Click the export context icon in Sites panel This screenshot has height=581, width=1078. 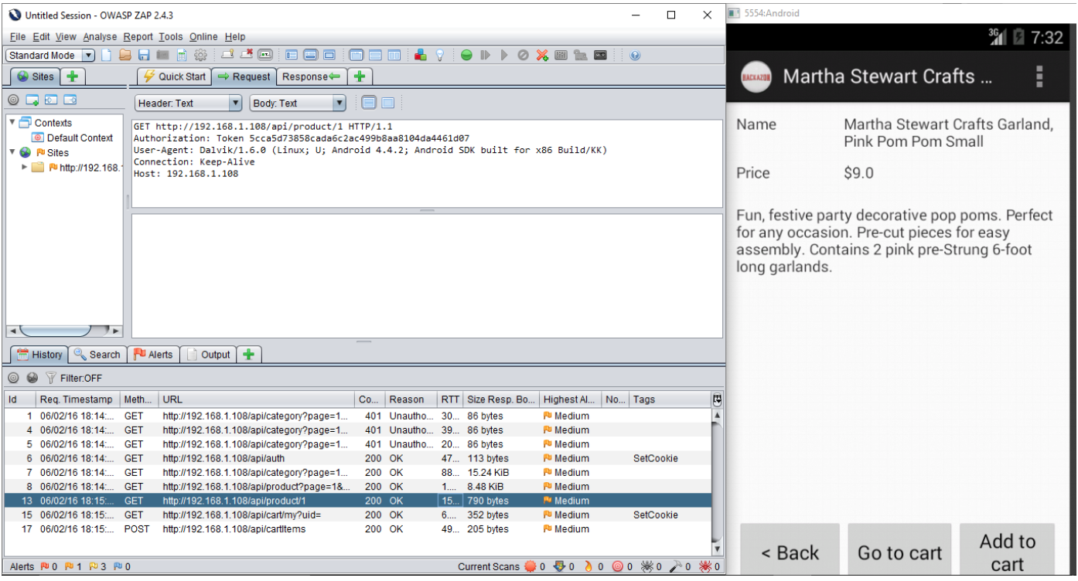[x=70, y=100]
